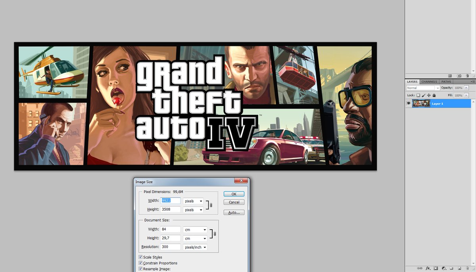Lock all padlock icon
Screen dimensions: 476x272
click(434, 95)
